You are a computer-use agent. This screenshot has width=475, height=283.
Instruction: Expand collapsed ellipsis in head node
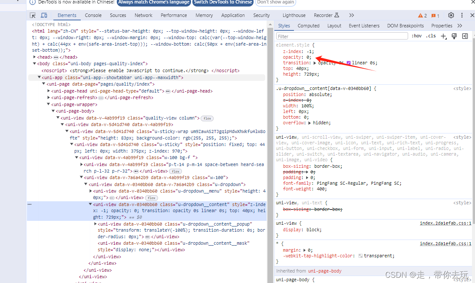point(56,57)
